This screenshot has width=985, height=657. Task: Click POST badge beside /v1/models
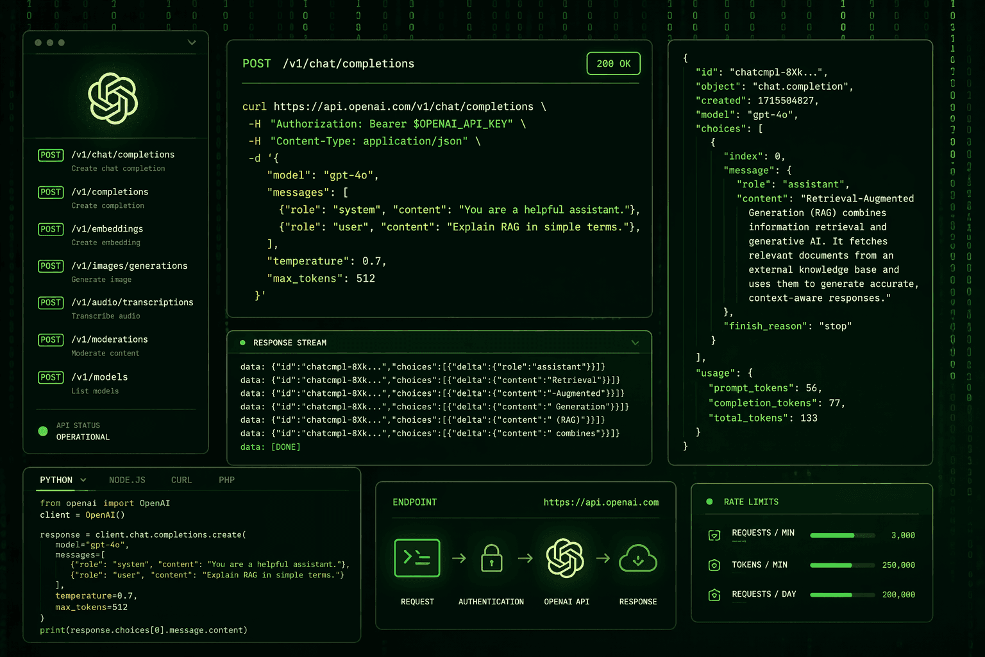[51, 377]
